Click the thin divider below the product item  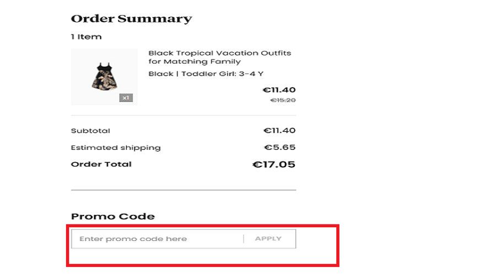[183, 115]
